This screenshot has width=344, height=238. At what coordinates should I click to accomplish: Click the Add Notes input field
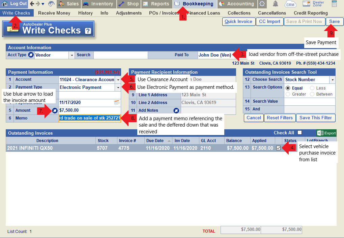click(x=208, y=110)
